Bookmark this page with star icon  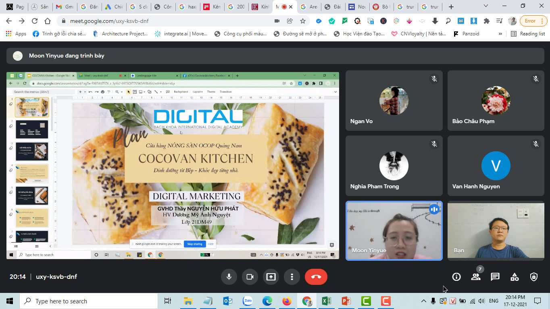pyautogui.click(x=302, y=21)
